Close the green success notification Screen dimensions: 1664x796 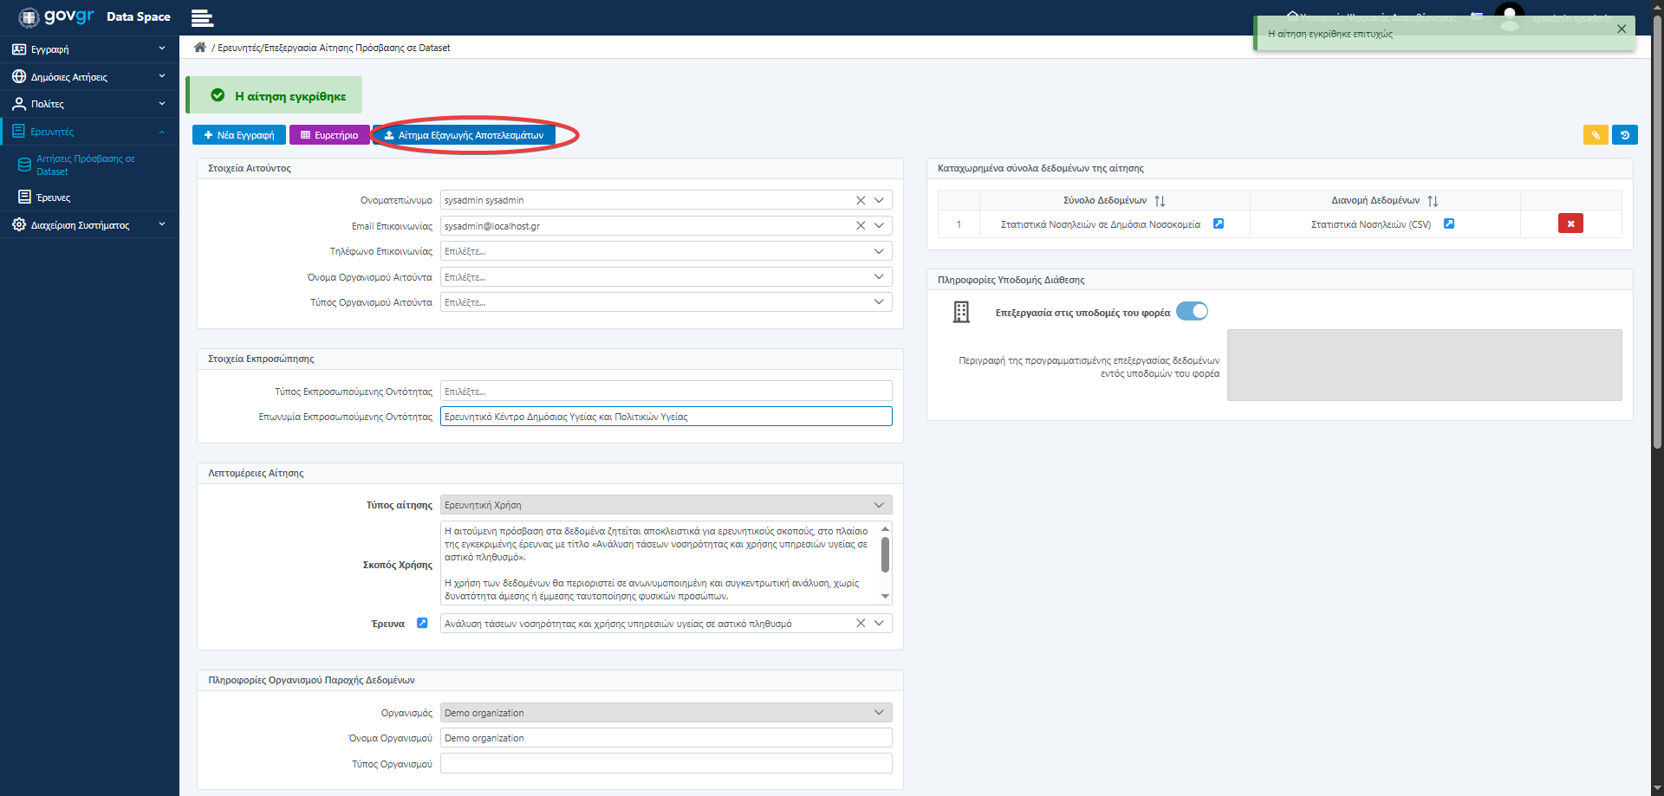1621,29
